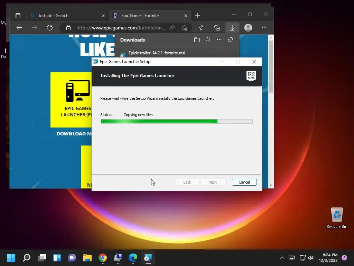This screenshot has width=354, height=266.
Task: Open more options in Downloads panel
Action: point(219,39)
